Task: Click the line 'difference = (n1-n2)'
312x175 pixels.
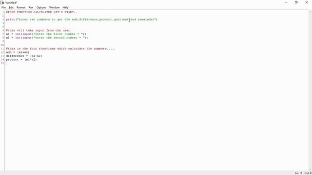Action: tap(24, 56)
